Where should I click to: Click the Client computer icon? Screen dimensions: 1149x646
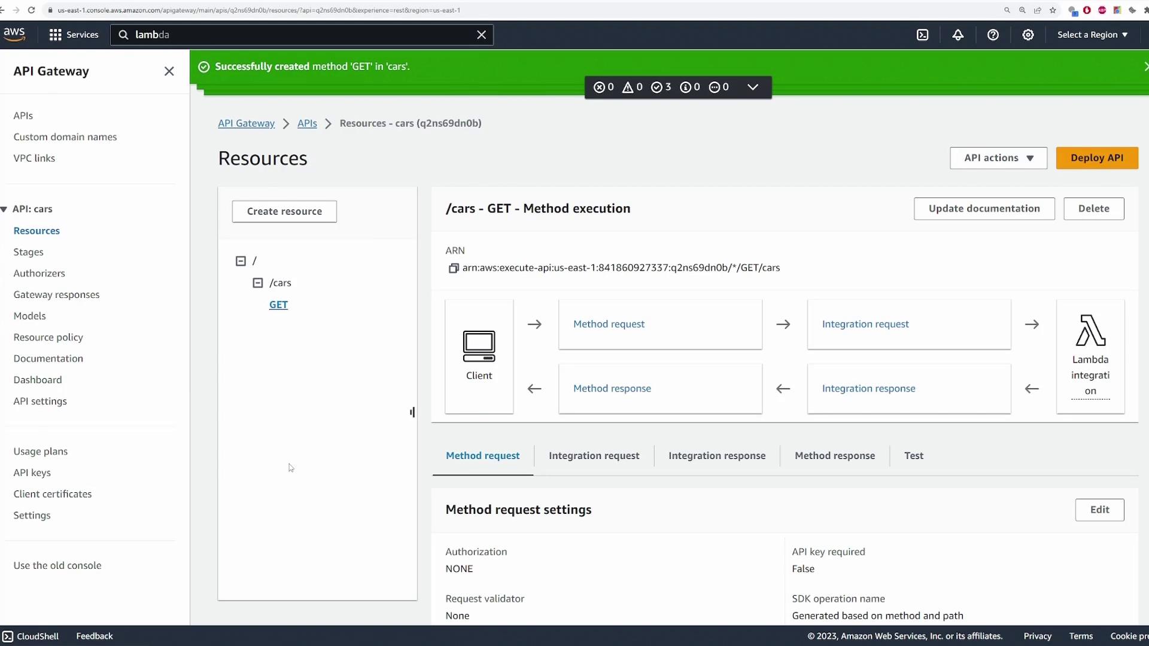click(479, 346)
